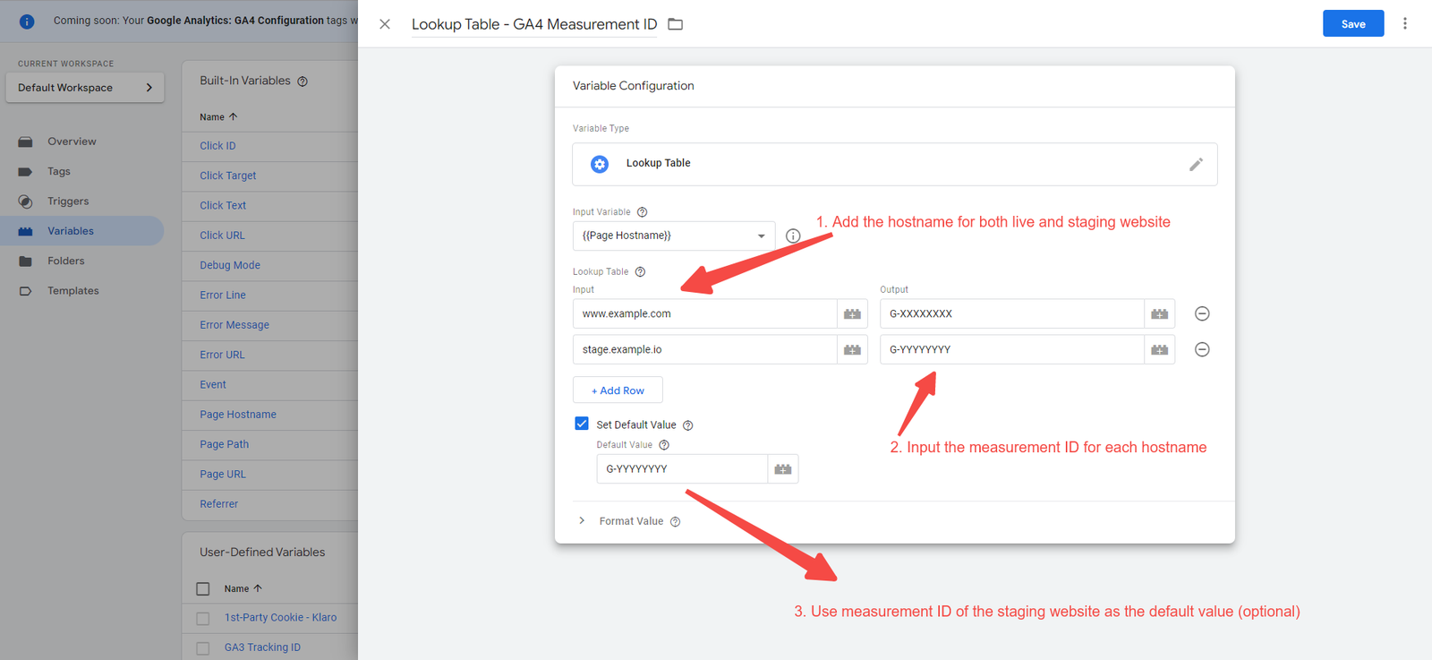Open variable picker beside Default Value field
Screen dimensions: 1432x660
click(x=783, y=469)
